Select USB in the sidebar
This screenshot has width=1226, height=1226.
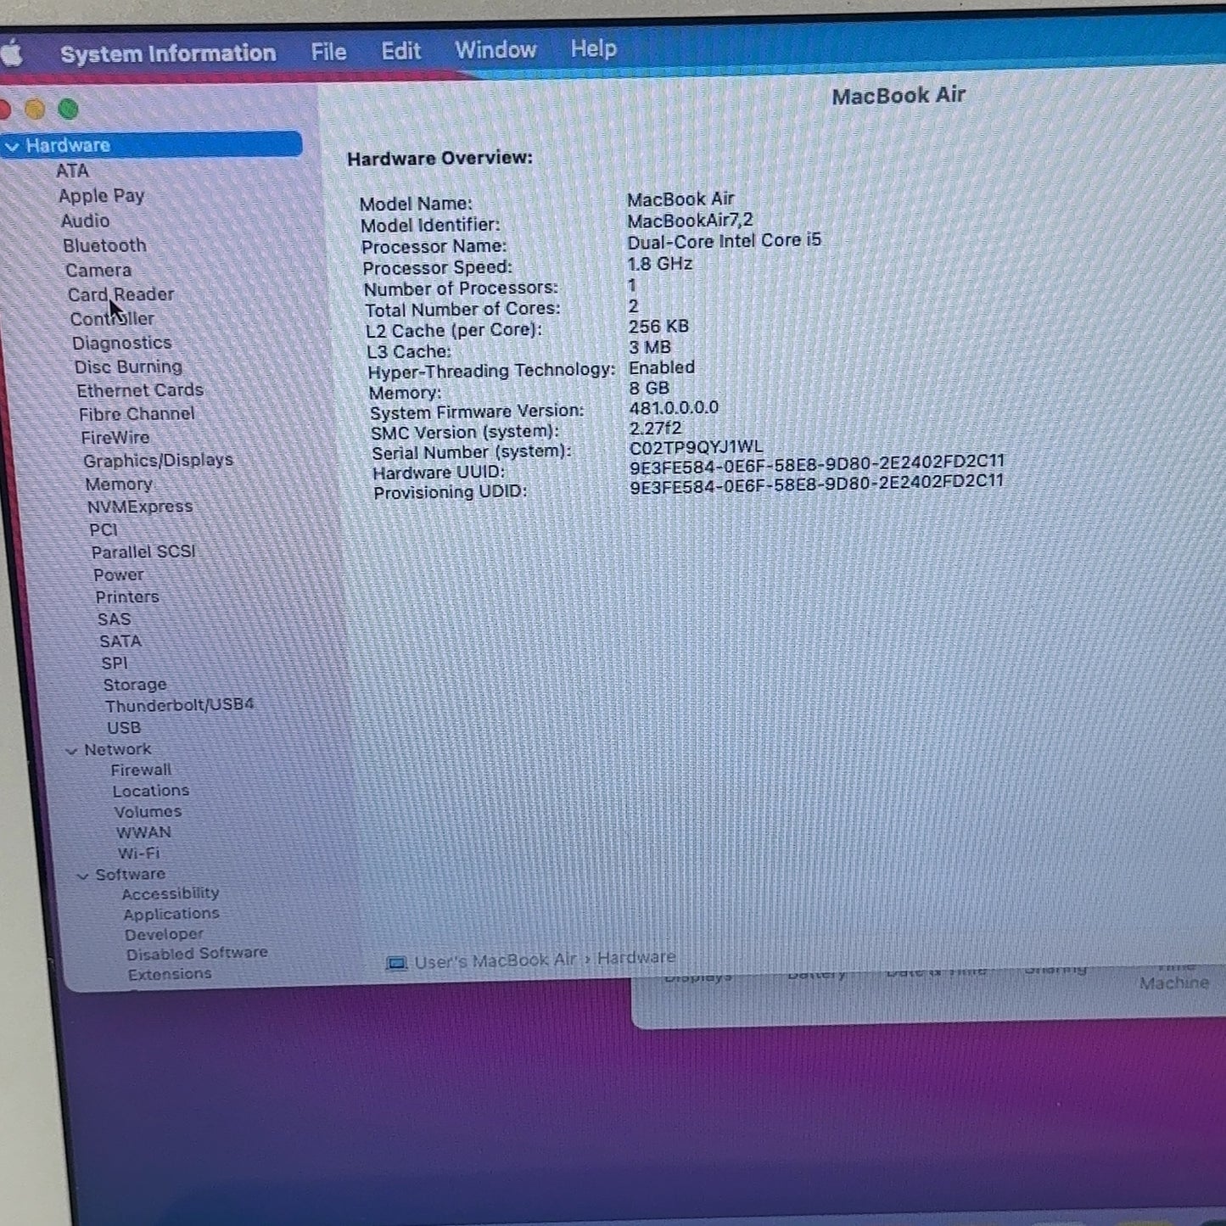point(124,728)
